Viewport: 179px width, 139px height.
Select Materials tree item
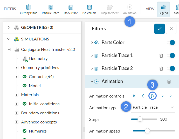point(30,95)
